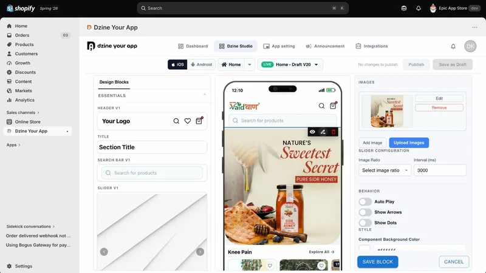Click cart icon in Header V1 block

coord(199,121)
